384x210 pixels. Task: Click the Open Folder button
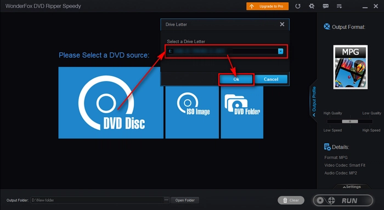[185, 200]
